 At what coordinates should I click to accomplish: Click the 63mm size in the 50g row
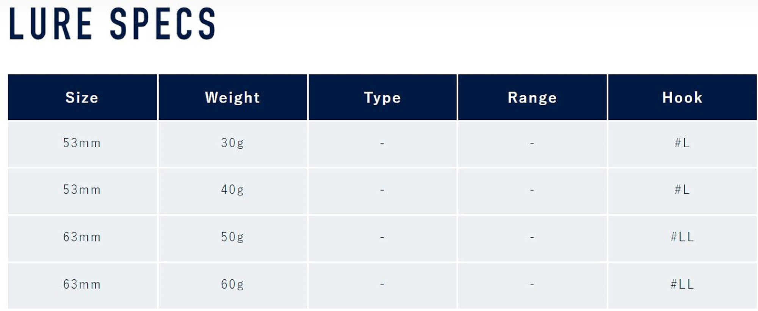82,237
